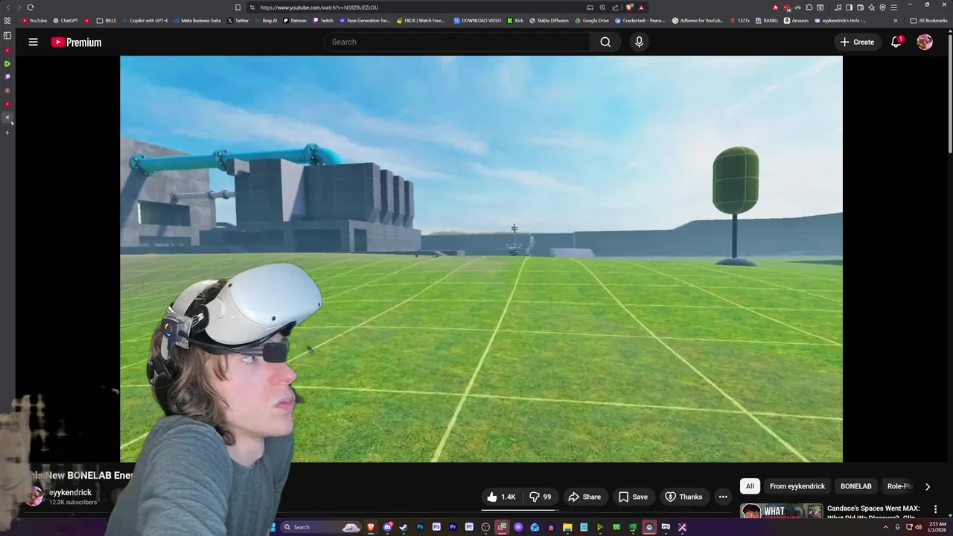Image resolution: width=953 pixels, height=536 pixels.
Task: Send Thanks to the creator
Action: pos(683,497)
